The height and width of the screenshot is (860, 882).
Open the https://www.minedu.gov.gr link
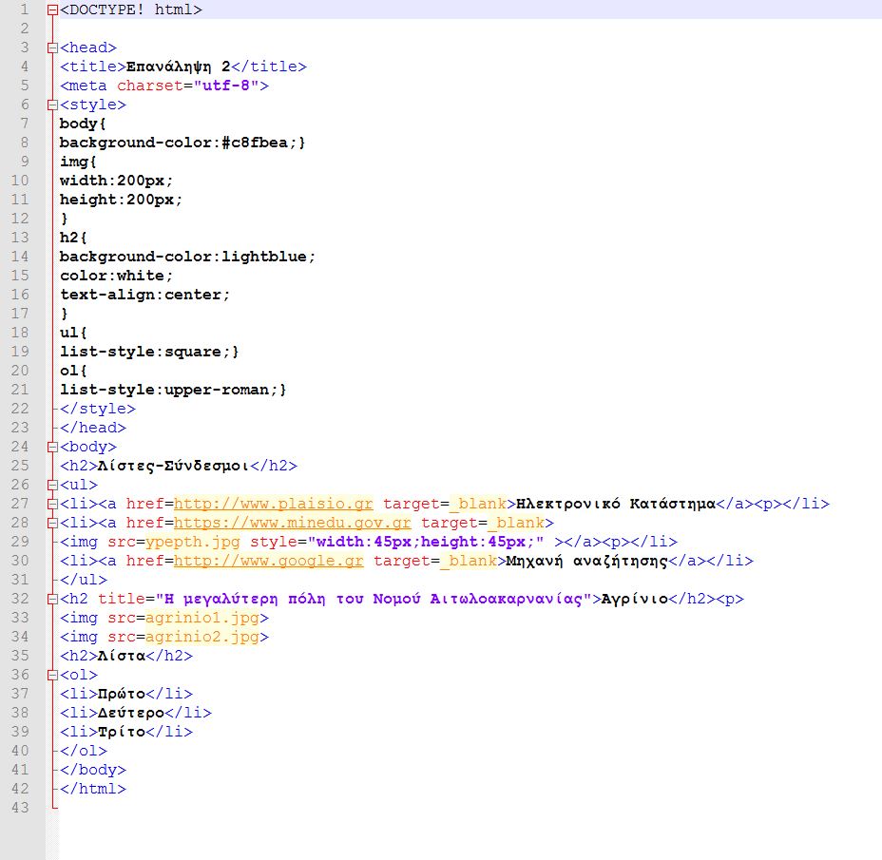pyautogui.click(x=293, y=523)
